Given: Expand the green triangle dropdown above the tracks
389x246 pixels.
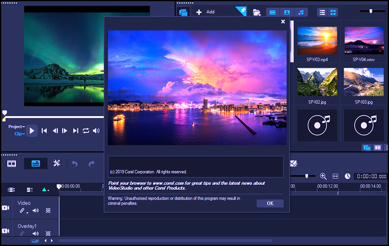Looking at the screenshot, I should pyautogui.click(x=45, y=190).
